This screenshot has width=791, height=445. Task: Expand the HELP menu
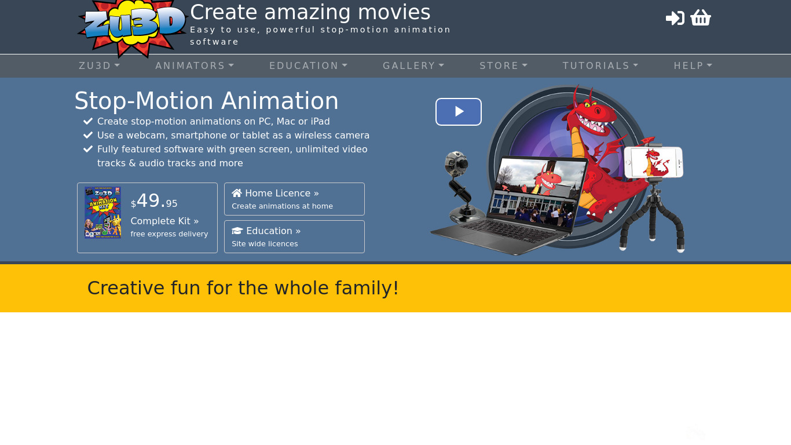[693, 66]
